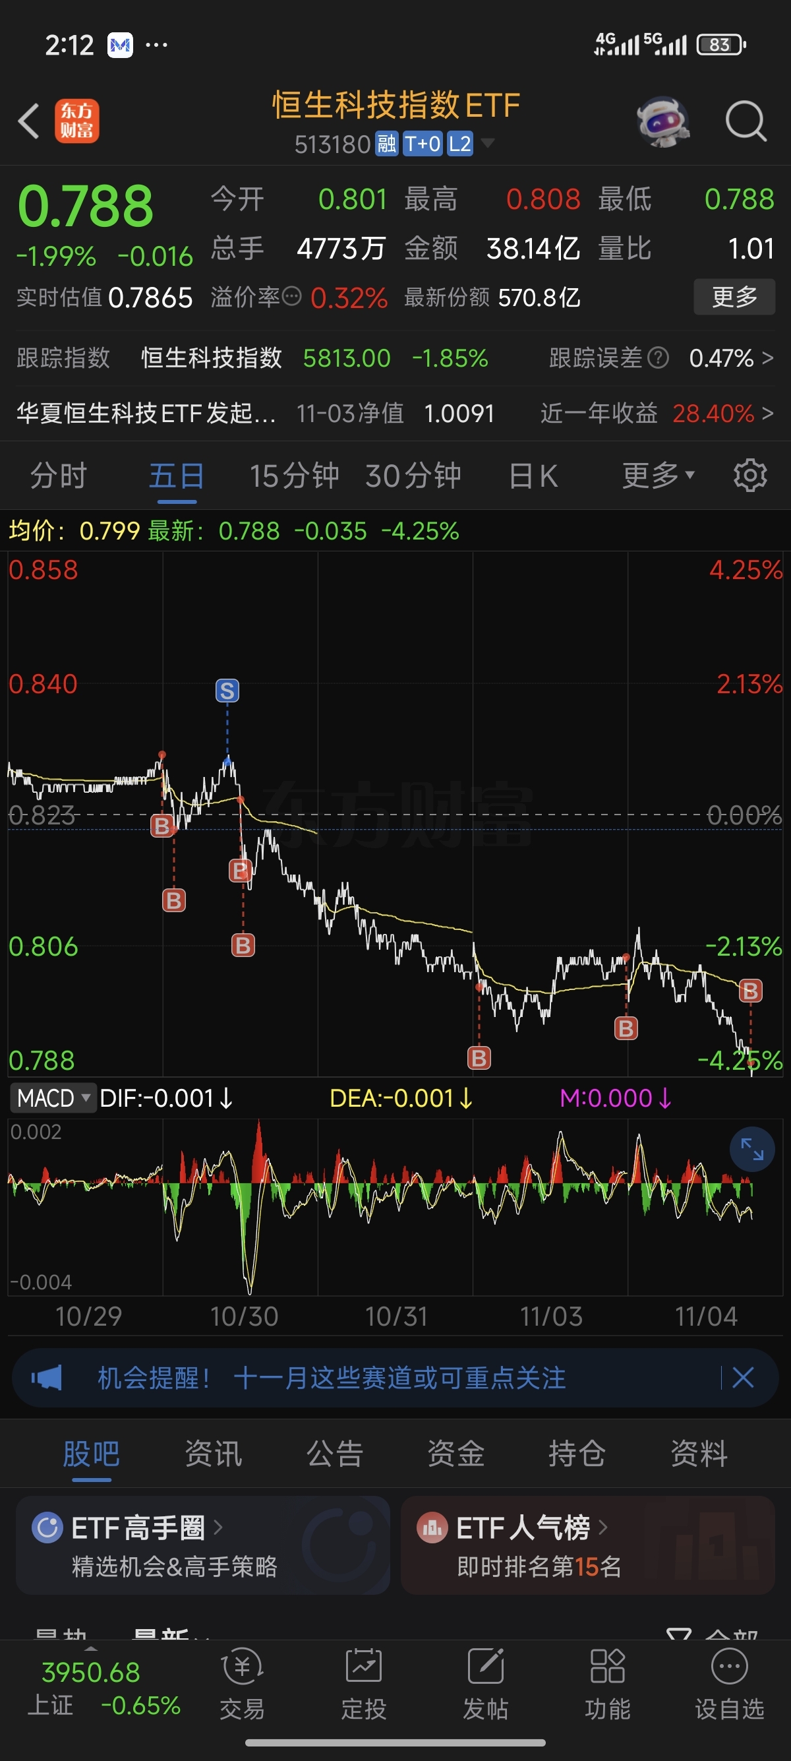
Task: Tap 机会提醒 banner text
Action: (332, 1378)
